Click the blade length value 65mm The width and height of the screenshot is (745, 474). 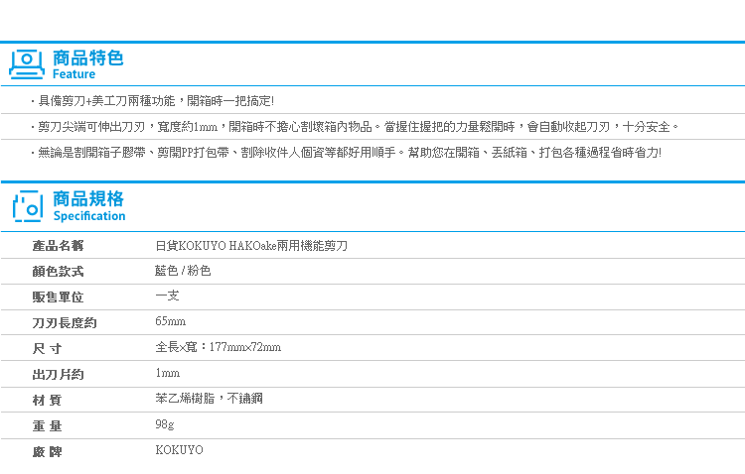pyautogui.click(x=170, y=321)
